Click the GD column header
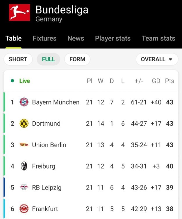 (x=156, y=81)
